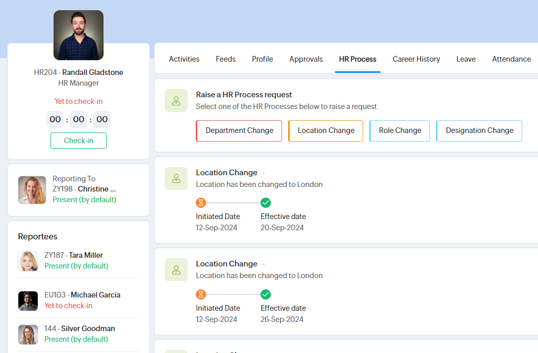Select the HR Process tab
538x353 pixels.
coord(357,59)
